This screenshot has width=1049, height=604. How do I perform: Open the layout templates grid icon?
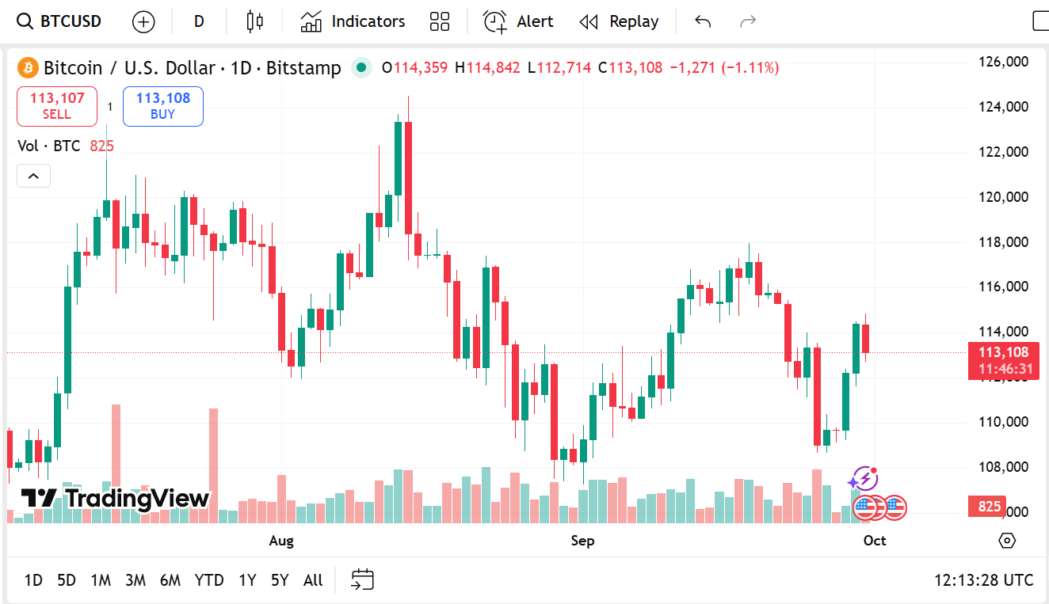(x=440, y=21)
